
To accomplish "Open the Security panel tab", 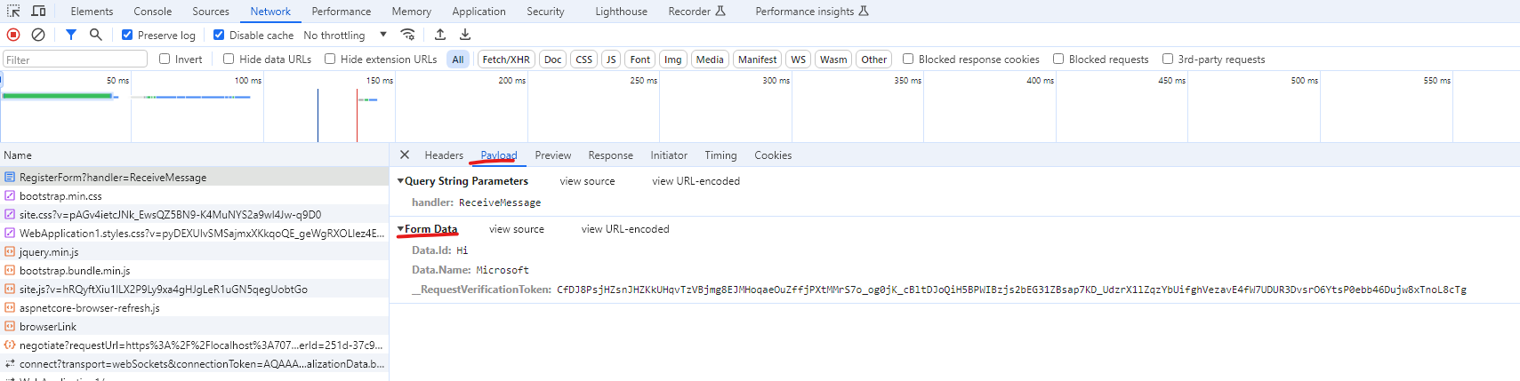I will [x=545, y=12].
